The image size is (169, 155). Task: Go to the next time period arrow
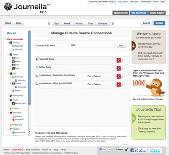pyautogui.click(x=112, y=24)
